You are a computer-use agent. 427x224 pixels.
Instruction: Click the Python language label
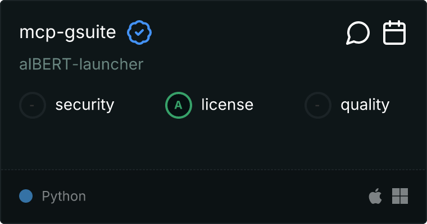64,197
